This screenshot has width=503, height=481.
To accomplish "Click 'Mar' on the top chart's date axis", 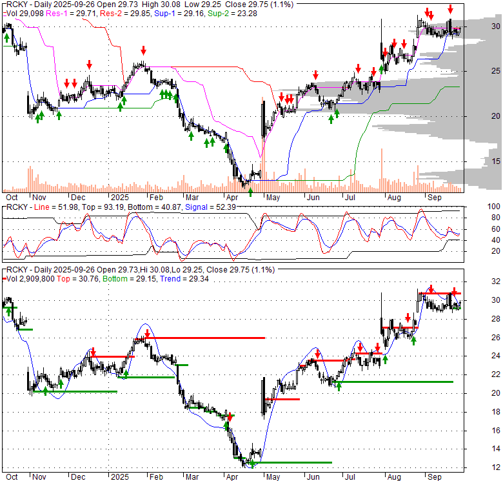I will coord(192,198).
